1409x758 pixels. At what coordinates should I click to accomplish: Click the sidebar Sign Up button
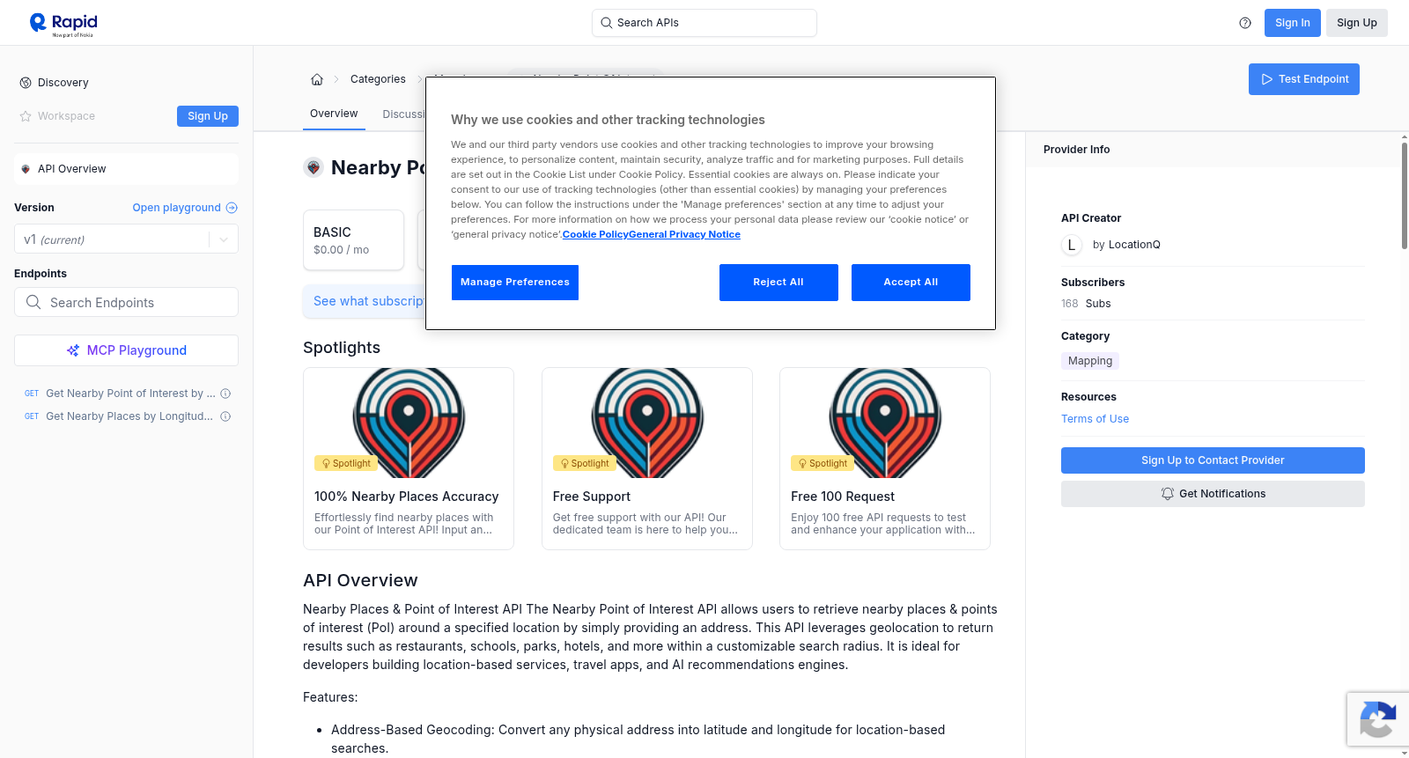[x=208, y=116]
